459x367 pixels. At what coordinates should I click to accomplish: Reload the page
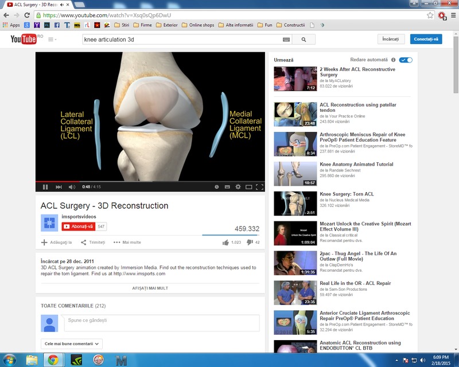27,15
